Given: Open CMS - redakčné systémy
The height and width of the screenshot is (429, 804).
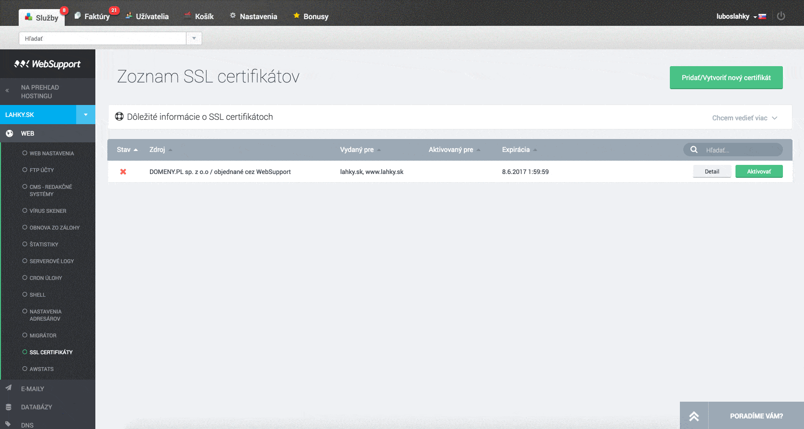Looking at the screenshot, I should pyautogui.click(x=50, y=190).
